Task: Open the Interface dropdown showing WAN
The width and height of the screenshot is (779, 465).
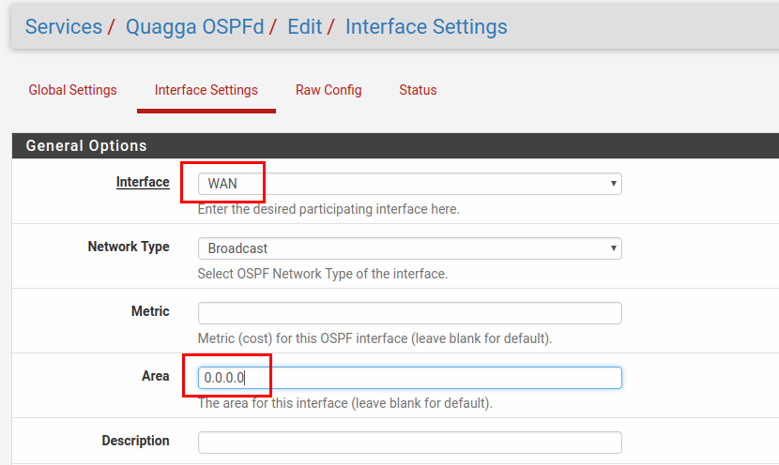Action: point(409,183)
